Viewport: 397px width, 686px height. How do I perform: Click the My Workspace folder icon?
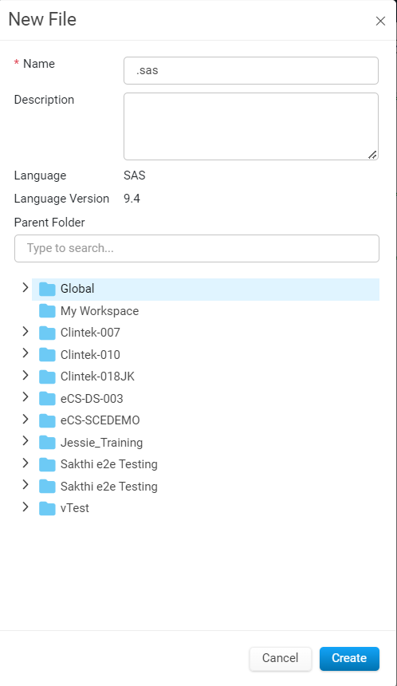(47, 311)
